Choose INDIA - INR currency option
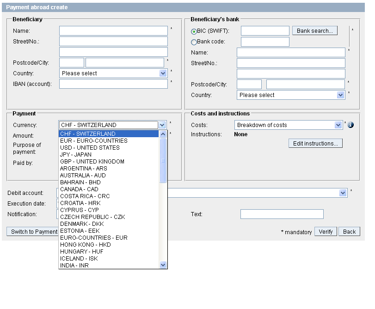 point(109,266)
